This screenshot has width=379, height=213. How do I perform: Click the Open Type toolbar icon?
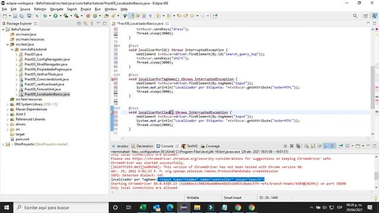(107, 16)
